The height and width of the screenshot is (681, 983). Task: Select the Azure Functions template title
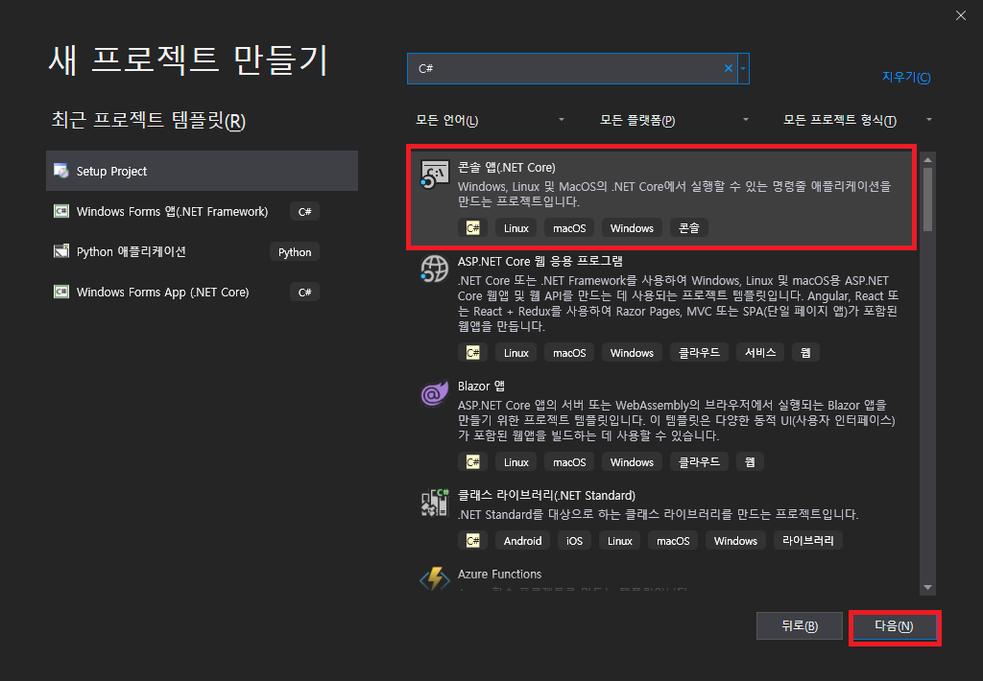point(499,574)
